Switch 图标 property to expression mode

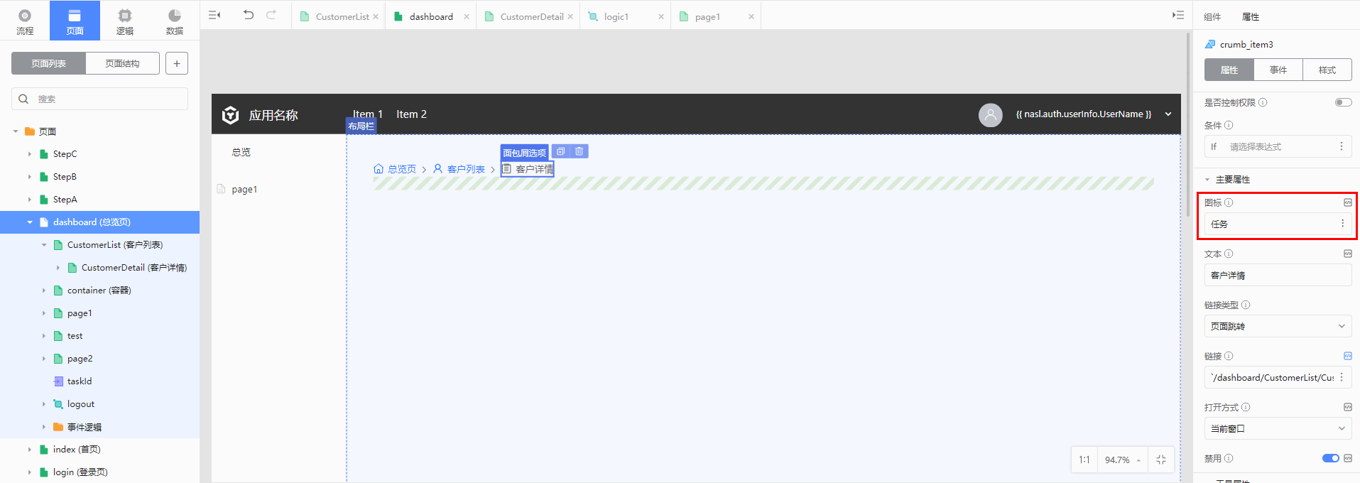click(1348, 202)
